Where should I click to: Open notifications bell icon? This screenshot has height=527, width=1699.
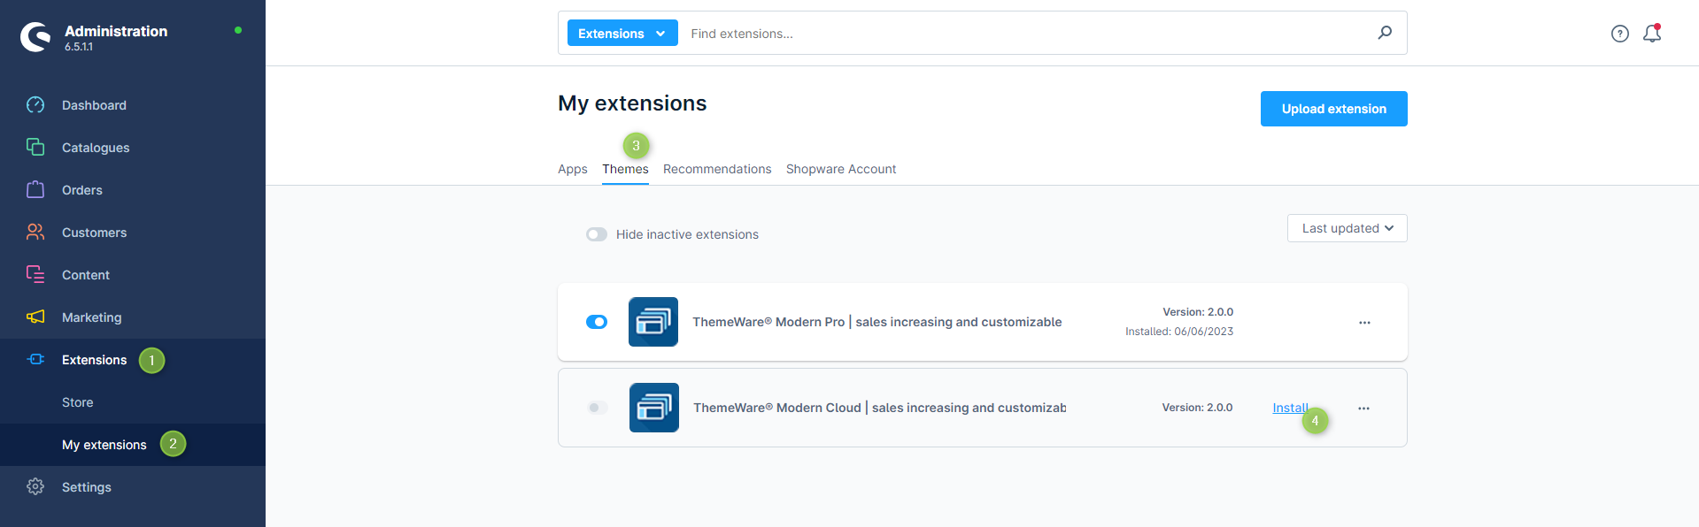pyautogui.click(x=1651, y=34)
